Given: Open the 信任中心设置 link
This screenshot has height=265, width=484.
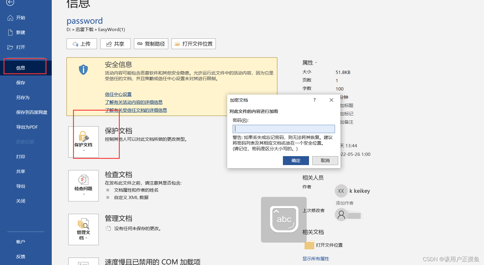Looking at the screenshot, I should pos(118,94).
